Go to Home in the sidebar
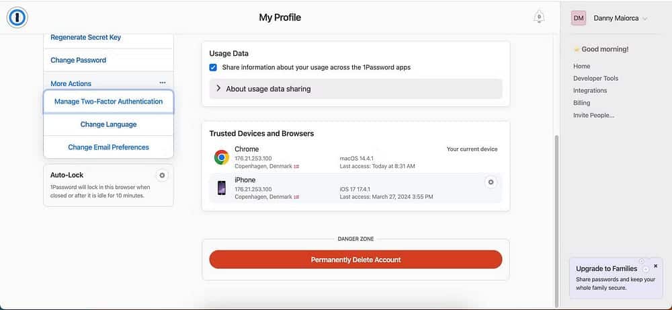 (581, 66)
